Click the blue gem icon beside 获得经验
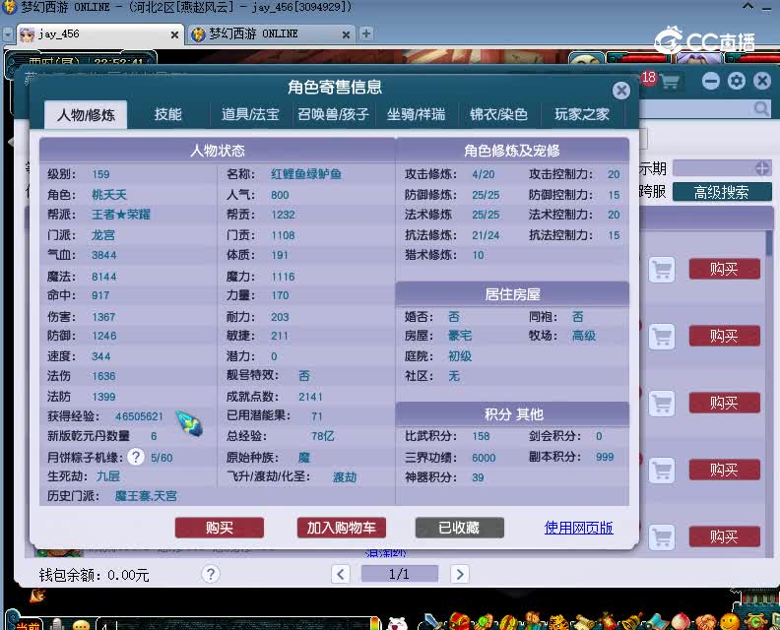The image size is (780, 630). point(189,423)
